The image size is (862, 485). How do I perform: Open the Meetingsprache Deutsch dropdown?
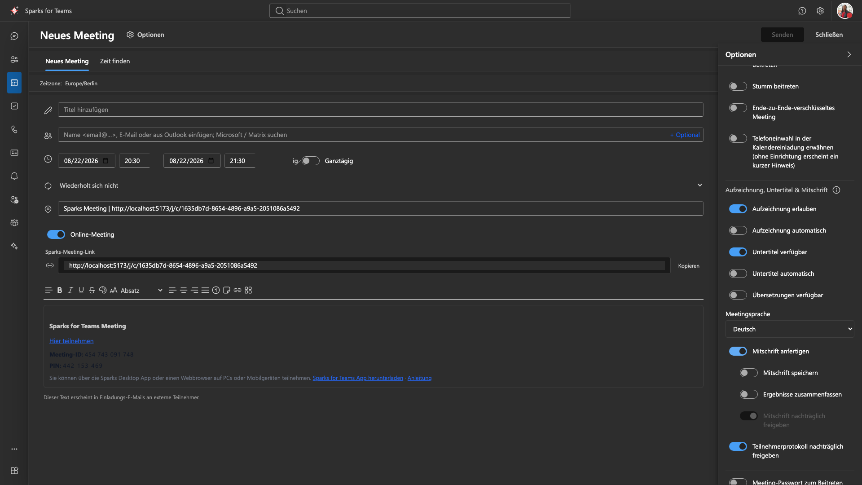(789, 329)
